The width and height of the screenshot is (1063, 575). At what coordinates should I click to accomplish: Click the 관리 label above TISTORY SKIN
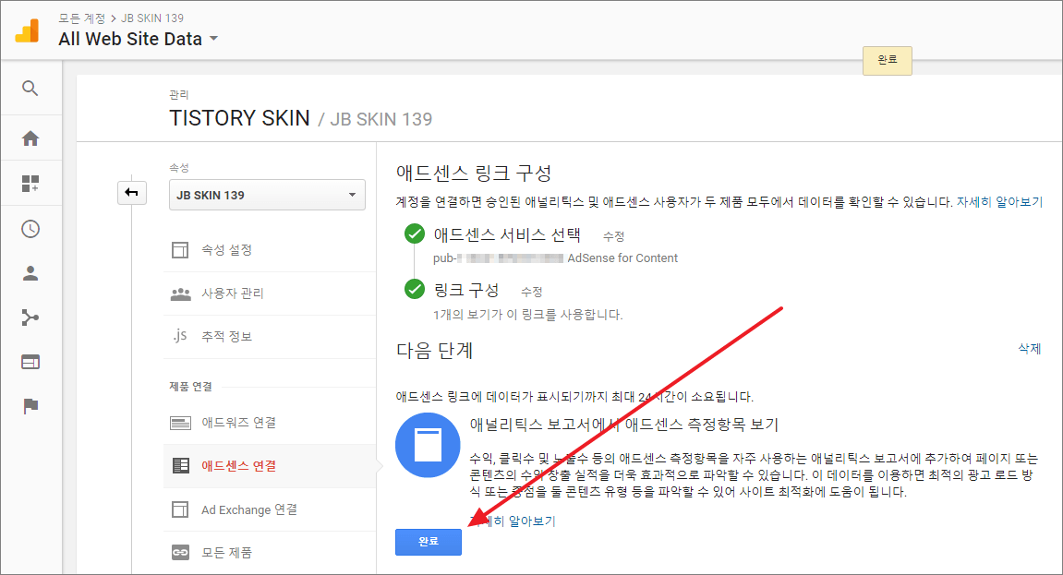pyautogui.click(x=179, y=95)
